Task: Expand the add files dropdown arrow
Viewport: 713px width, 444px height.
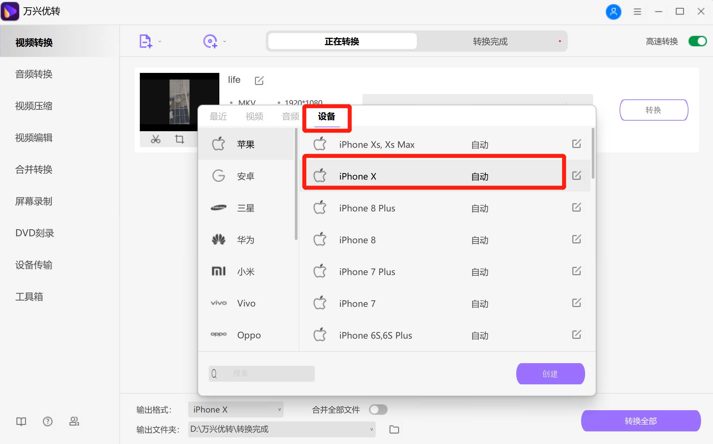Action: [159, 41]
